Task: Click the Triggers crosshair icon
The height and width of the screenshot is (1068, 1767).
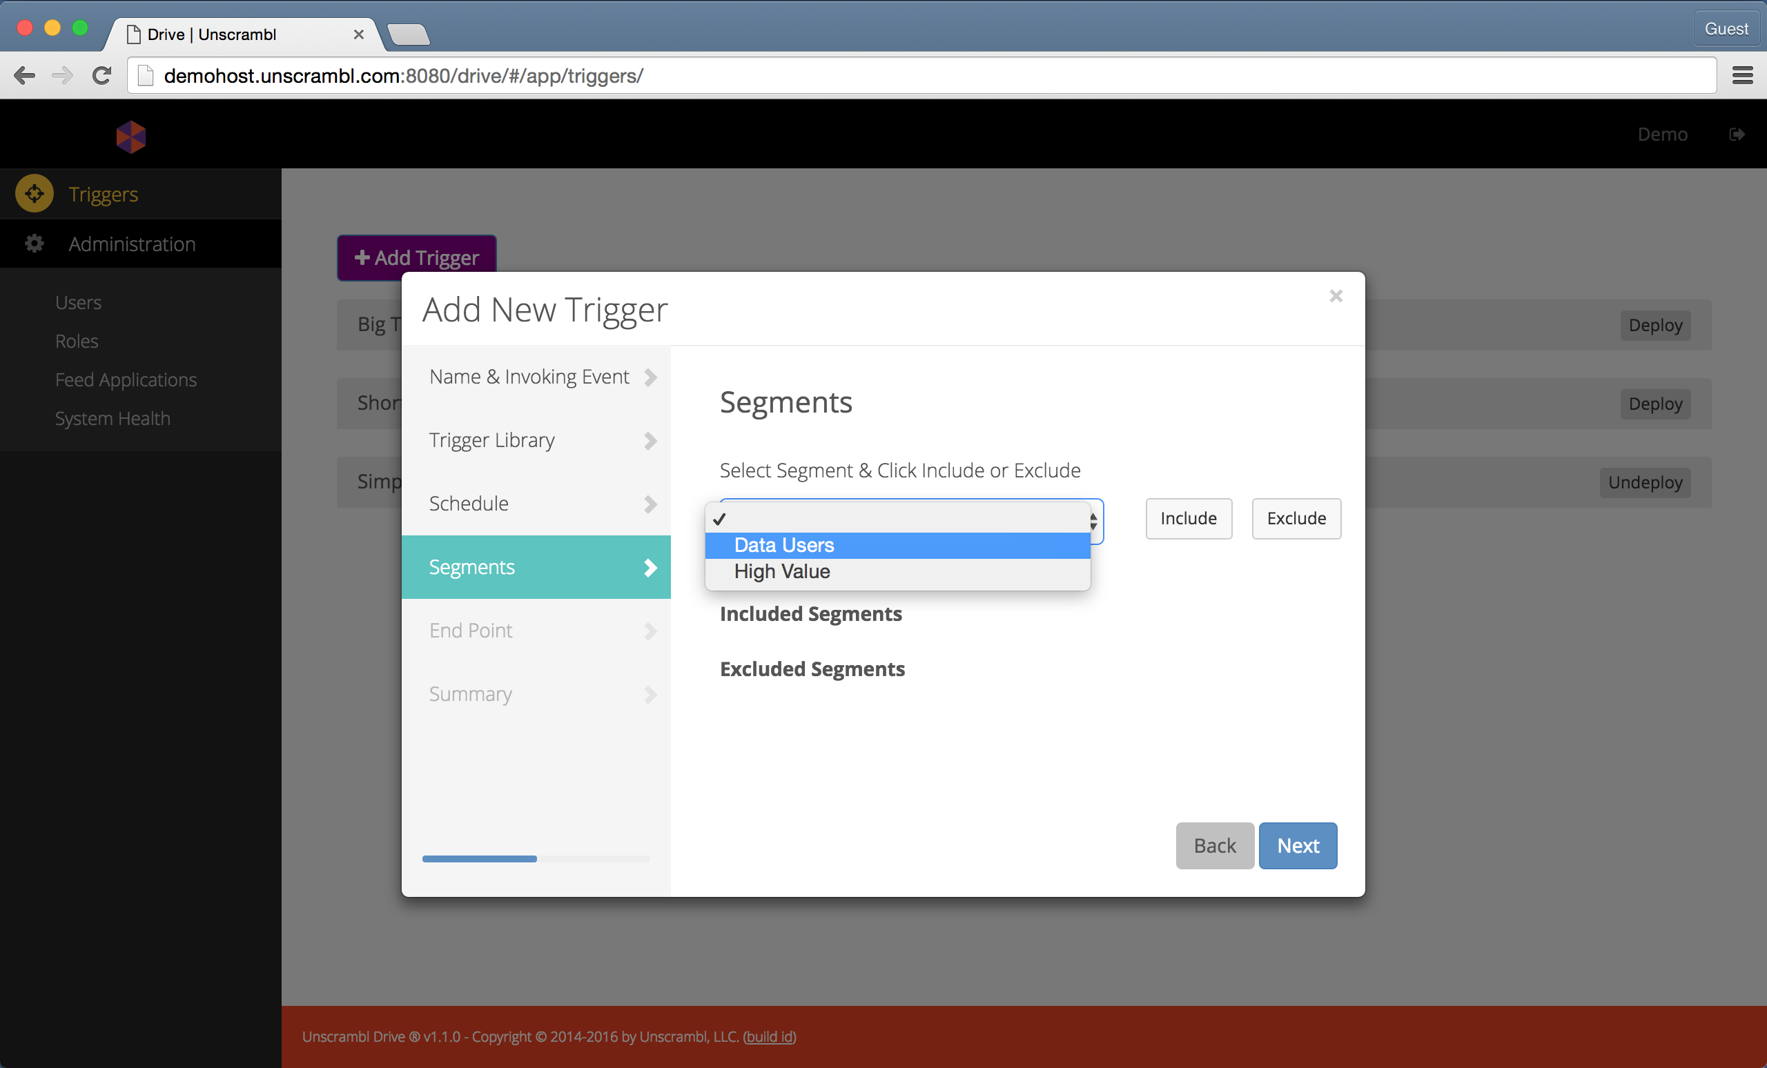Action: 35,194
